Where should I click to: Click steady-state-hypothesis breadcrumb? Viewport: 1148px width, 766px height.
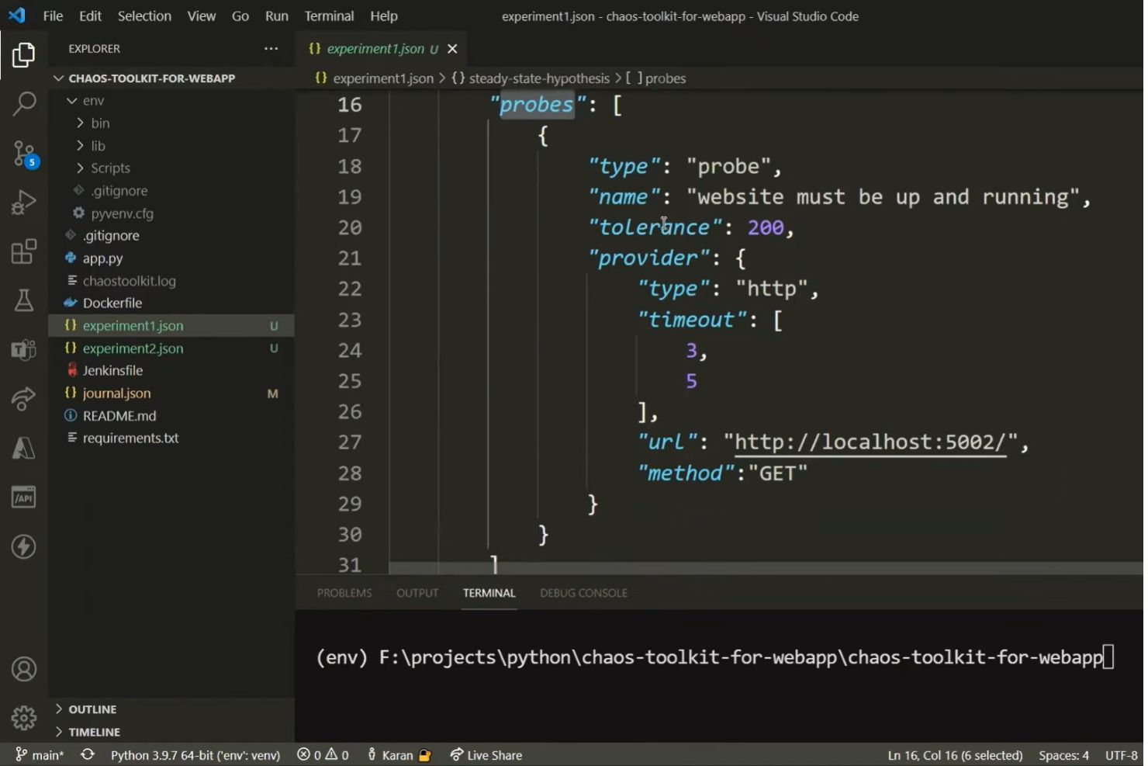coord(538,78)
